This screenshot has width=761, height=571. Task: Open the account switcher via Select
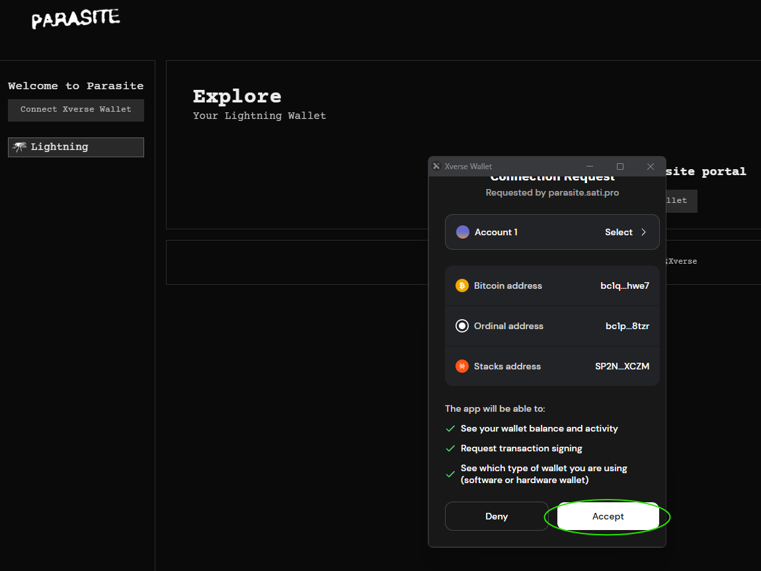[619, 232]
